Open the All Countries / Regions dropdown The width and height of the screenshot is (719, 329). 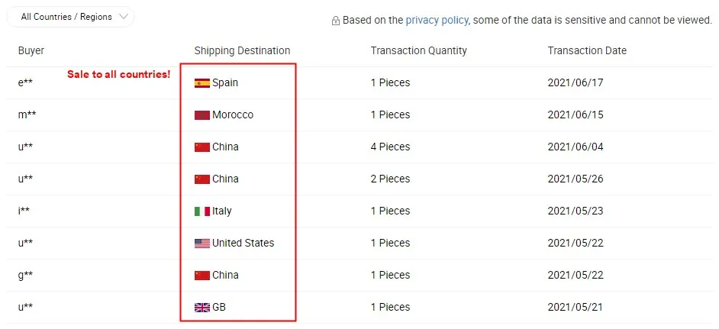pyautogui.click(x=70, y=17)
